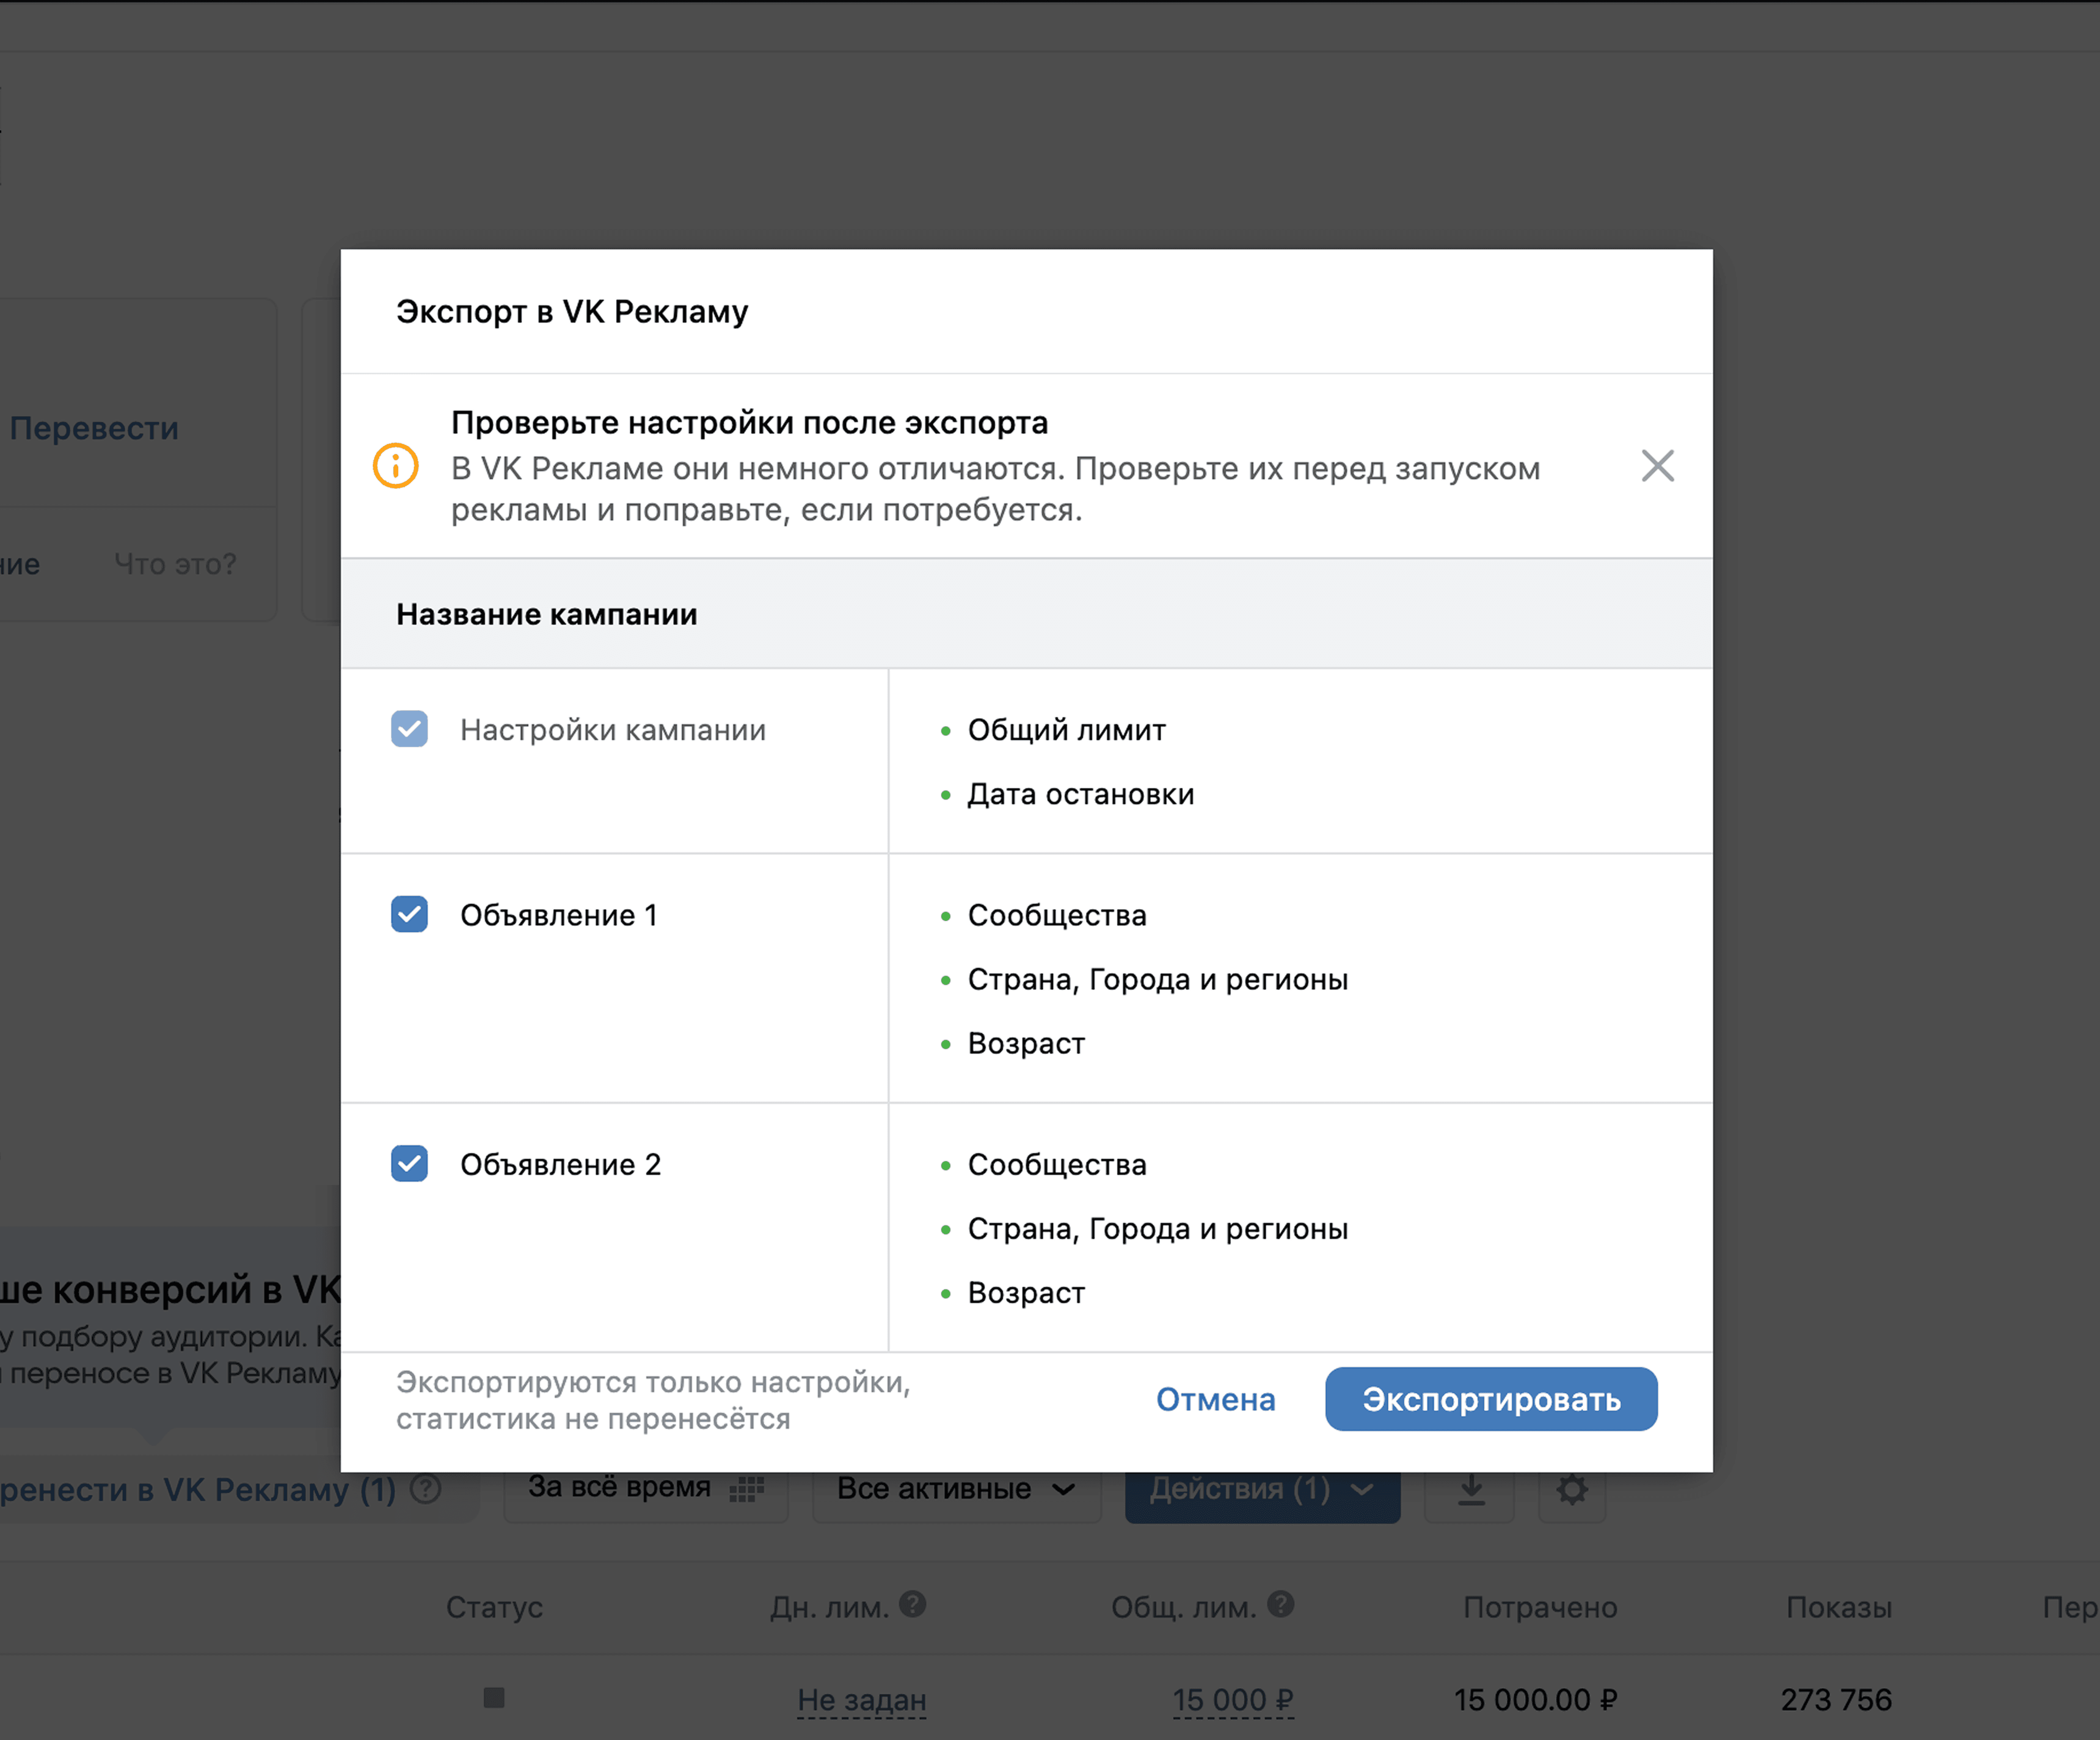Dismiss the export settings warning notice

point(1657,466)
